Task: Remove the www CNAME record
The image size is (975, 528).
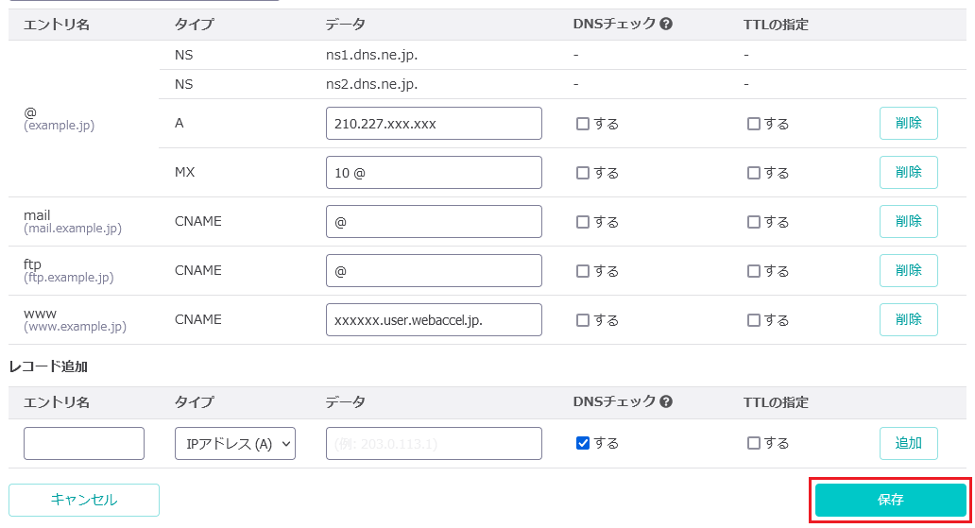Action: (909, 319)
